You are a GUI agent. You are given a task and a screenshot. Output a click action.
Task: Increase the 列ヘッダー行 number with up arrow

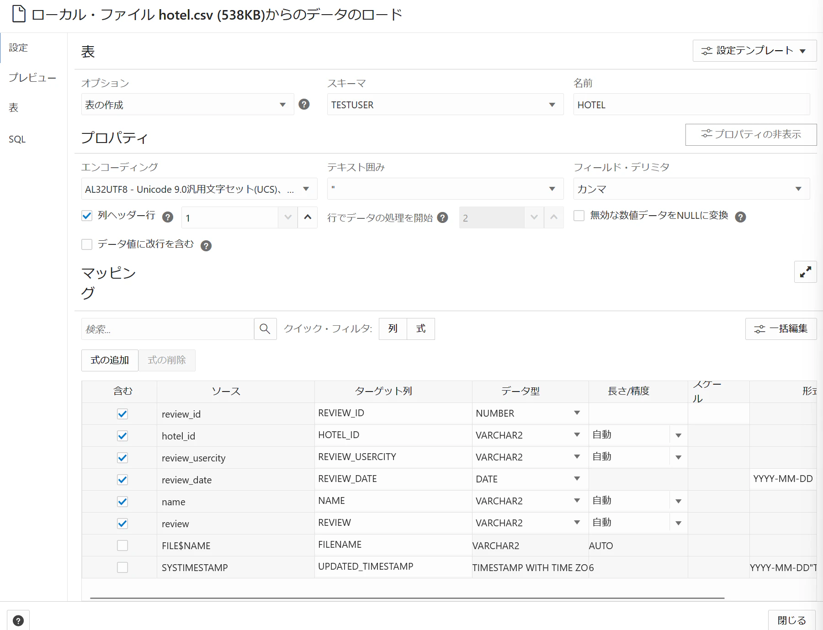(308, 217)
